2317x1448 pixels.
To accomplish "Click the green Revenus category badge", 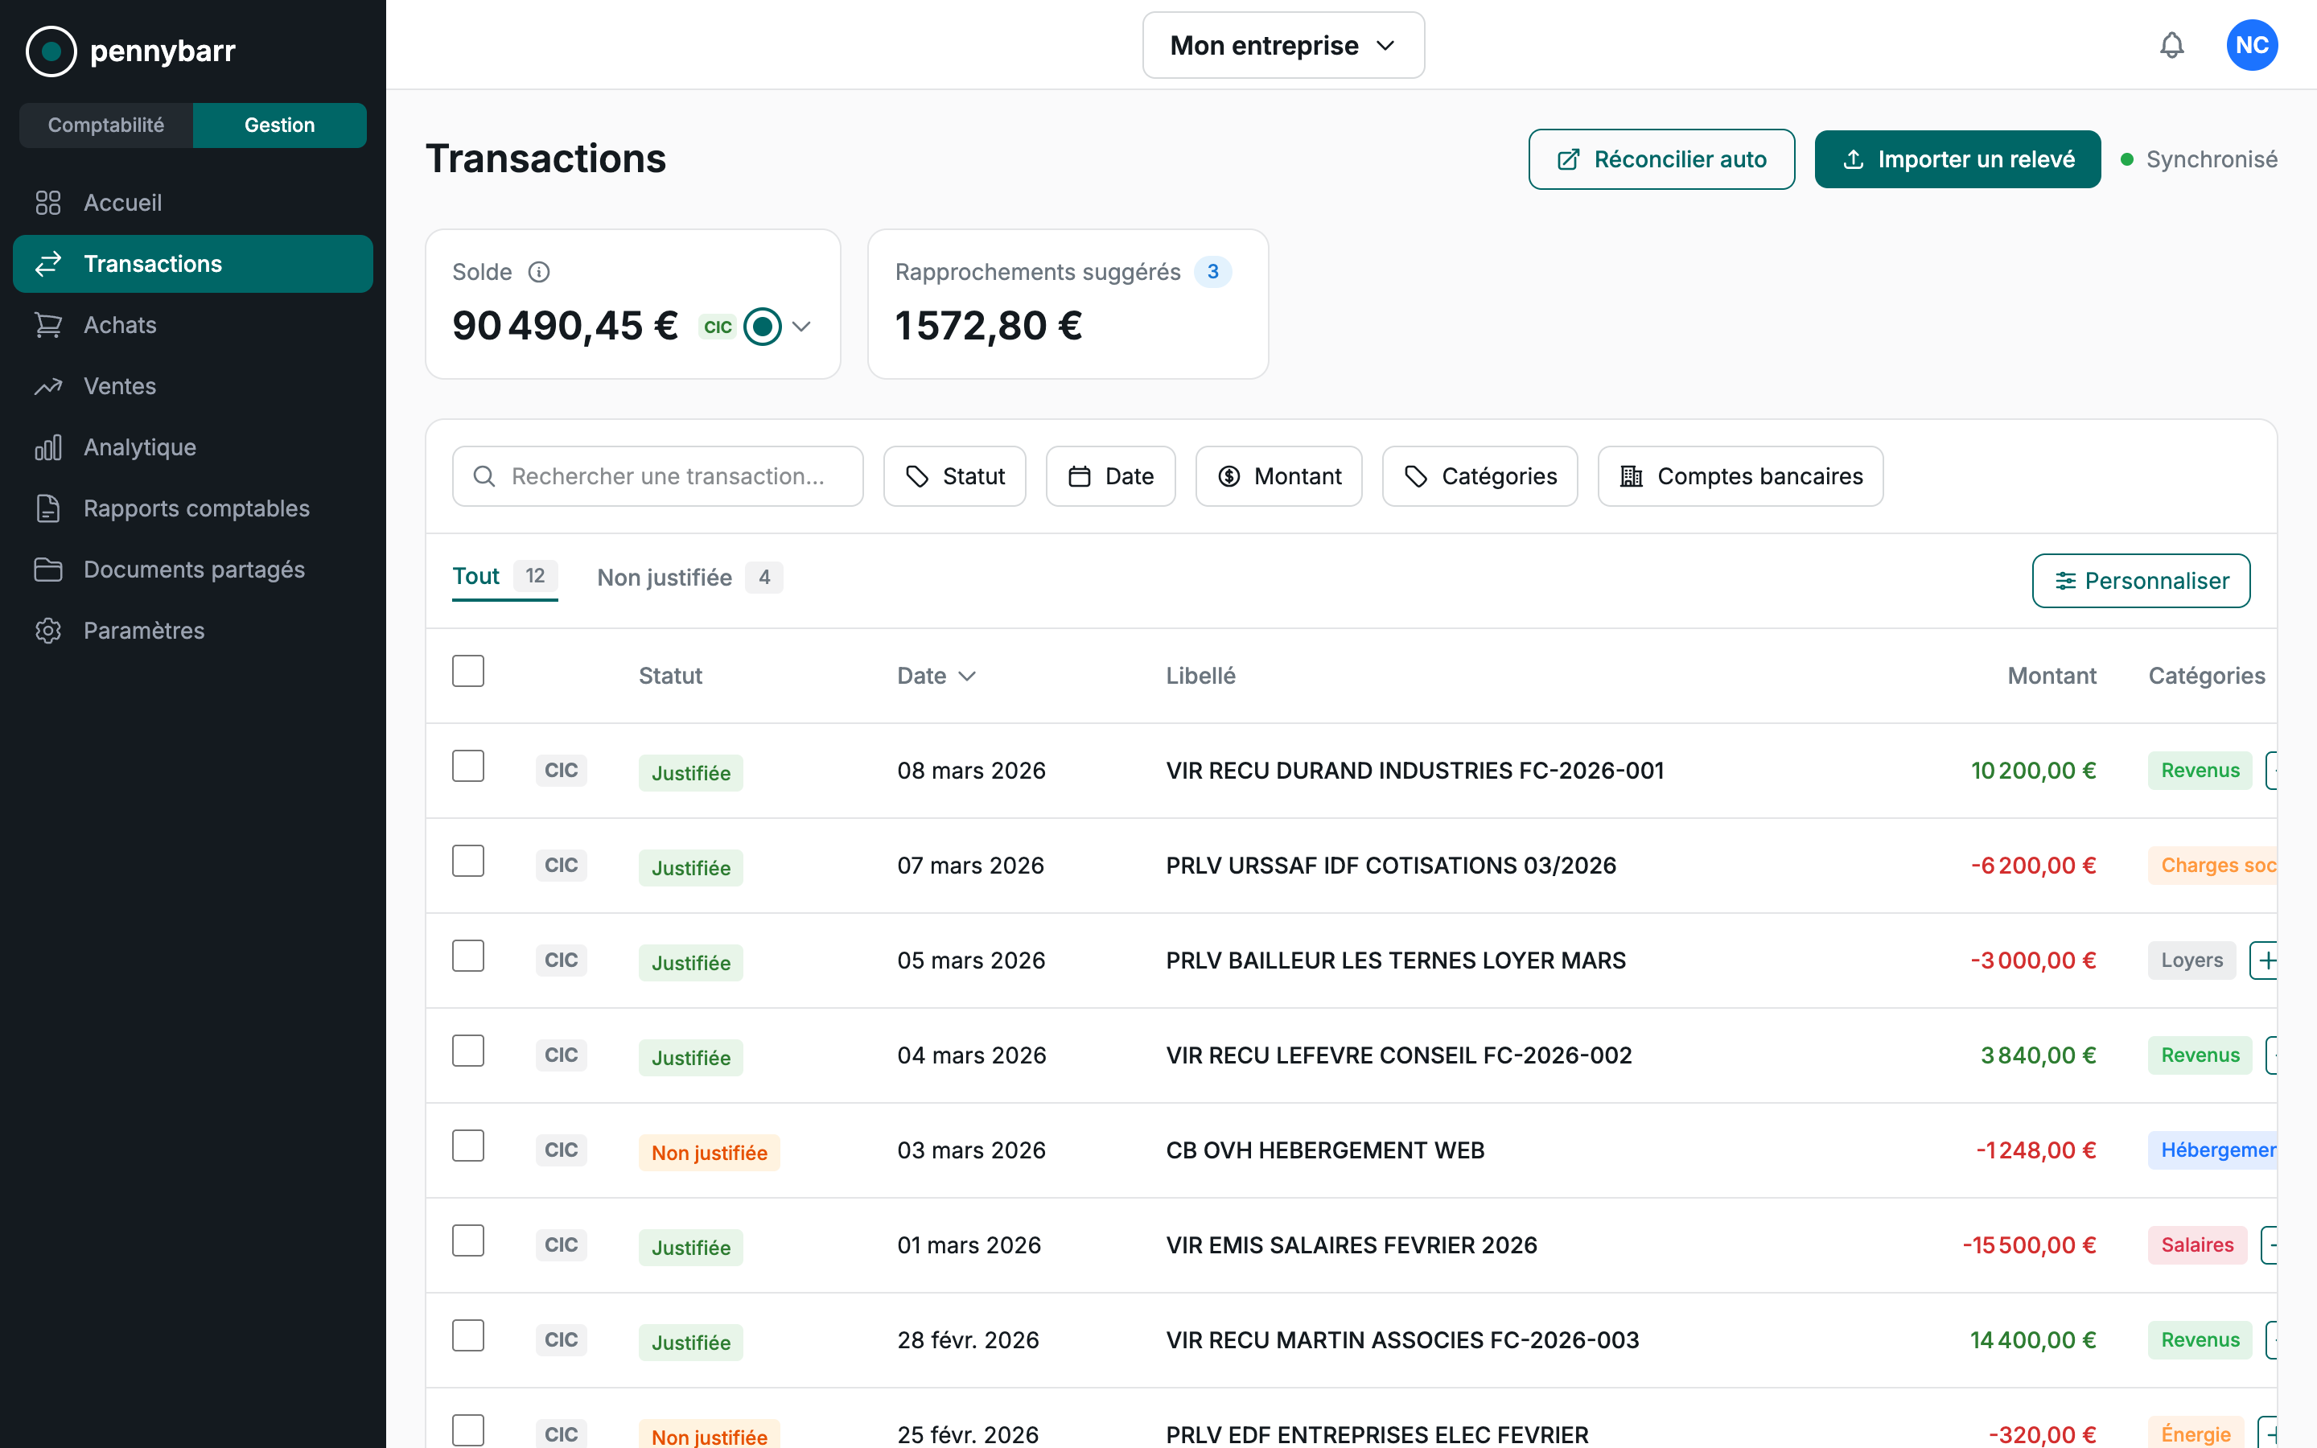I will (x=2200, y=770).
